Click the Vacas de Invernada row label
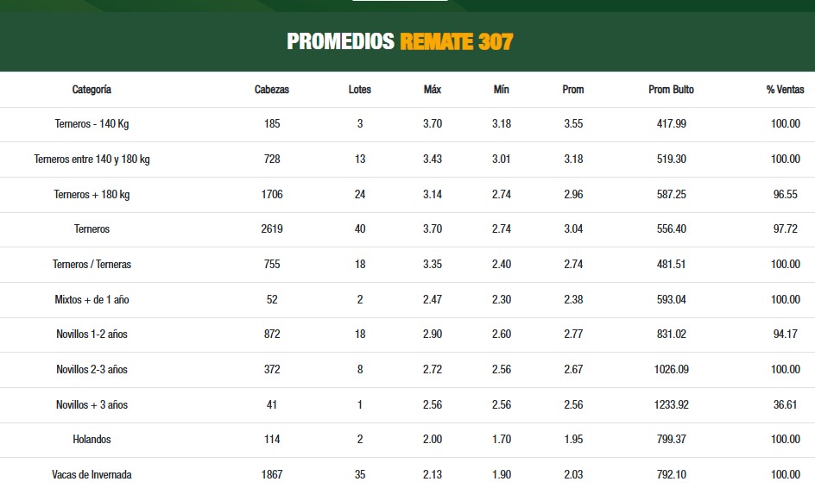Viewport: 815px width, 488px height. pos(92,475)
